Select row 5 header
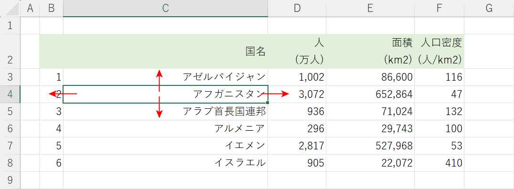The height and width of the screenshot is (189, 514). point(10,111)
